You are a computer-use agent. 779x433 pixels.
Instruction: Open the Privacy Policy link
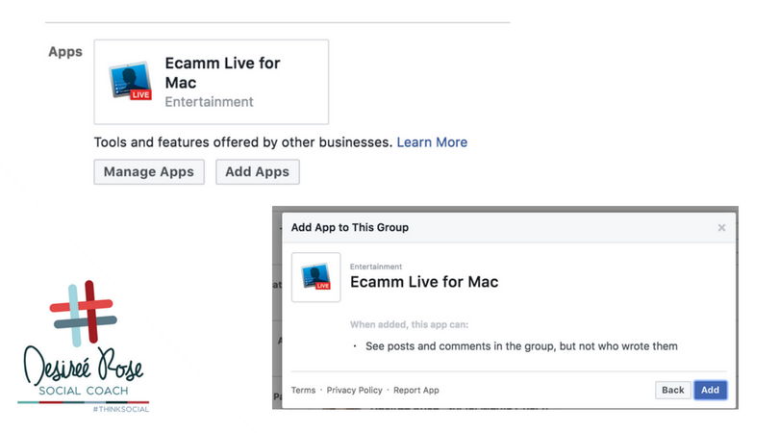(354, 391)
